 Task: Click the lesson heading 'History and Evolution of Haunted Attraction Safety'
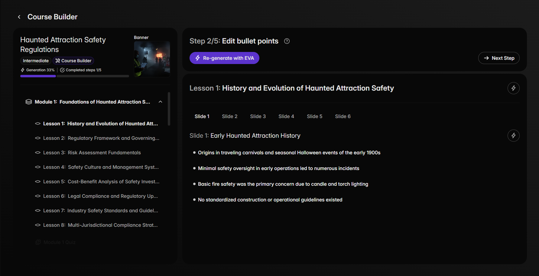pyautogui.click(x=308, y=88)
